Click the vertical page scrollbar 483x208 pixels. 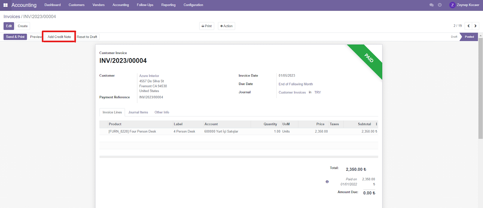point(481,89)
